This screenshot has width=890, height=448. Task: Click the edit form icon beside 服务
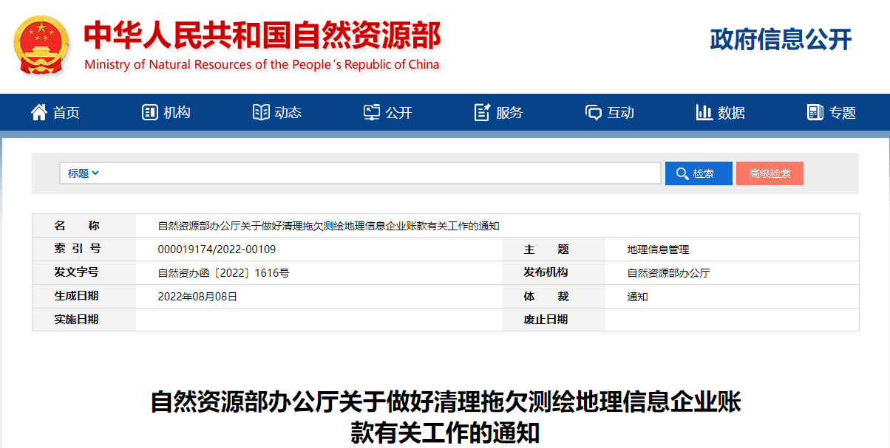pyautogui.click(x=483, y=112)
